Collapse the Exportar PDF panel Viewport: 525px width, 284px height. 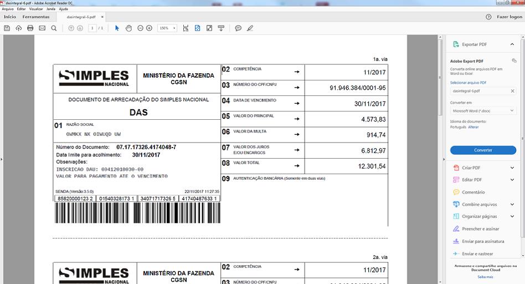pos(513,44)
